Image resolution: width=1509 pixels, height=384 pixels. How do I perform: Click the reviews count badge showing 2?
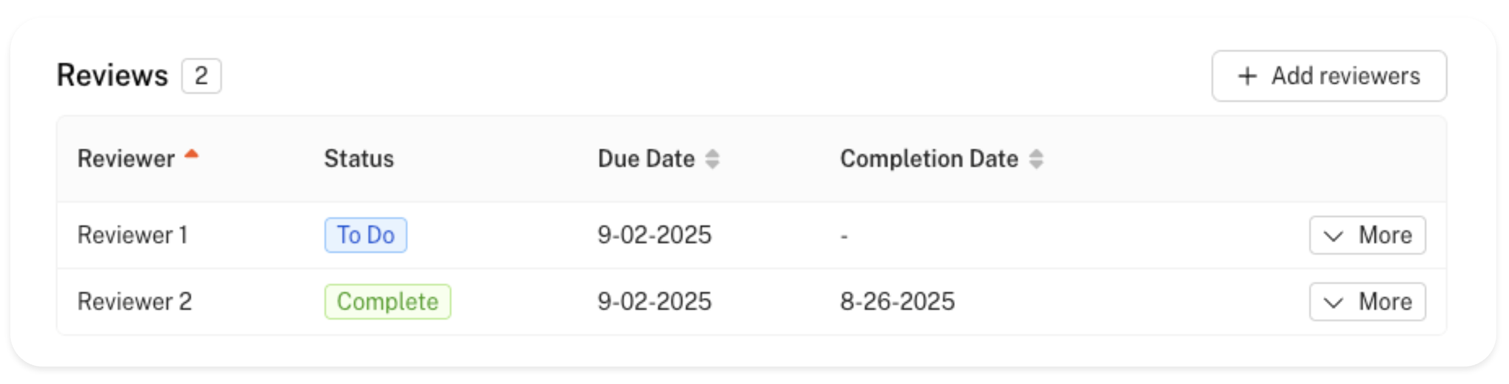(x=201, y=76)
